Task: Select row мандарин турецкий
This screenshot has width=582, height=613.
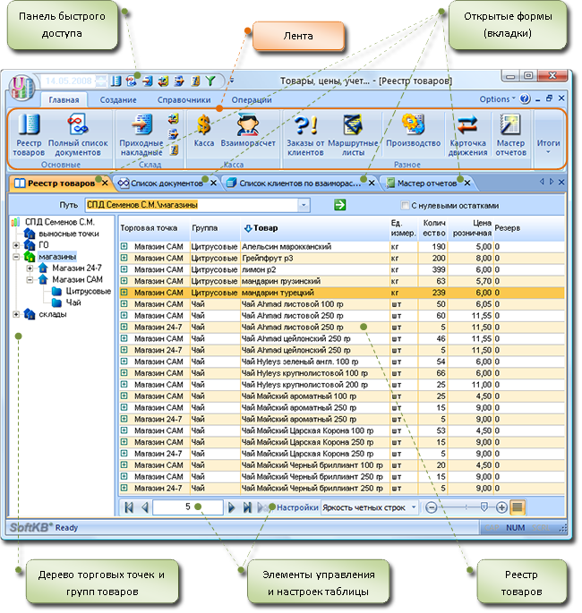Action: pyautogui.click(x=342, y=293)
